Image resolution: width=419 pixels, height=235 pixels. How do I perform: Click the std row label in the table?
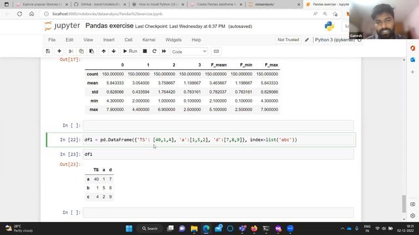tap(94, 92)
